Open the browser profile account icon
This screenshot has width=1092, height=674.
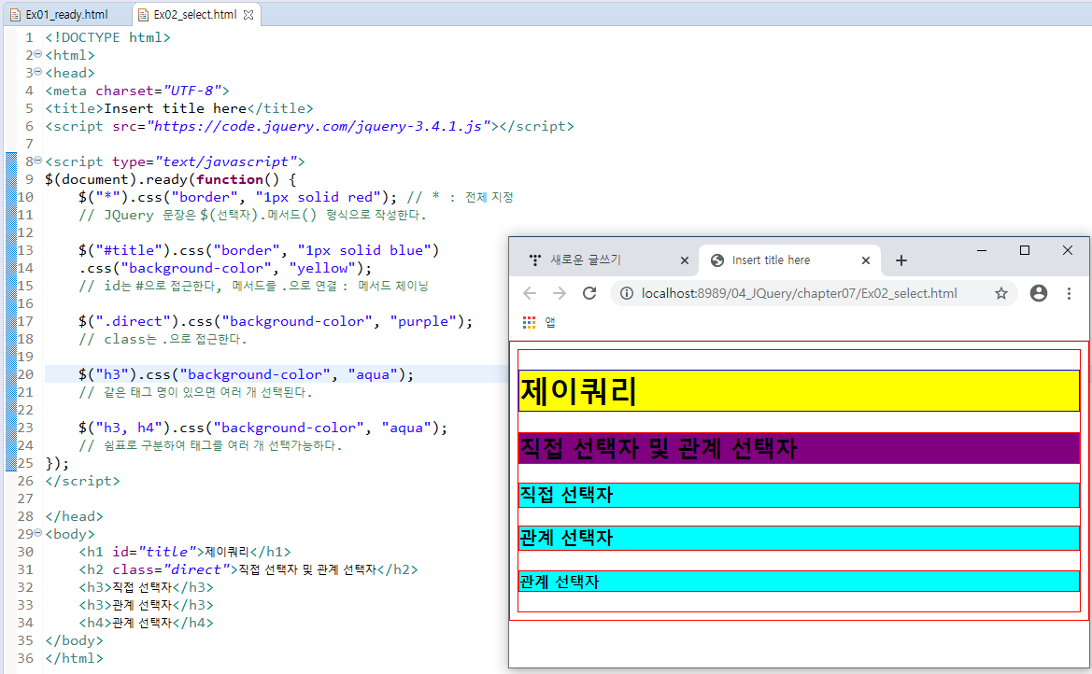(1039, 293)
